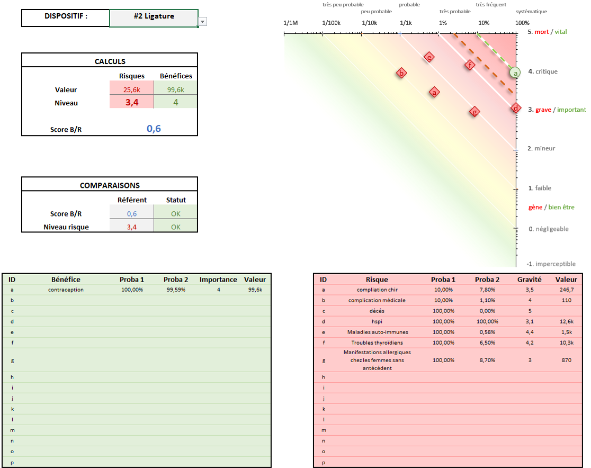Click the OK status for Niveau risque
Screen dimensions: 591x468
pyautogui.click(x=175, y=227)
